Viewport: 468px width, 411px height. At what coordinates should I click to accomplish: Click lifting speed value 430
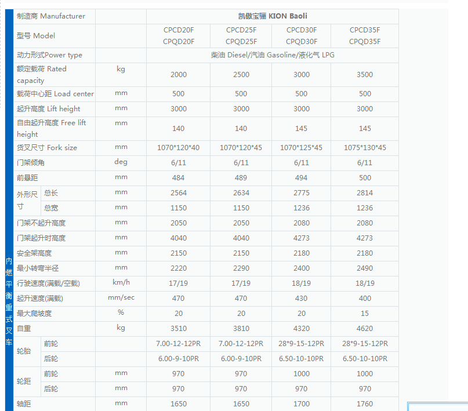point(301,299)
